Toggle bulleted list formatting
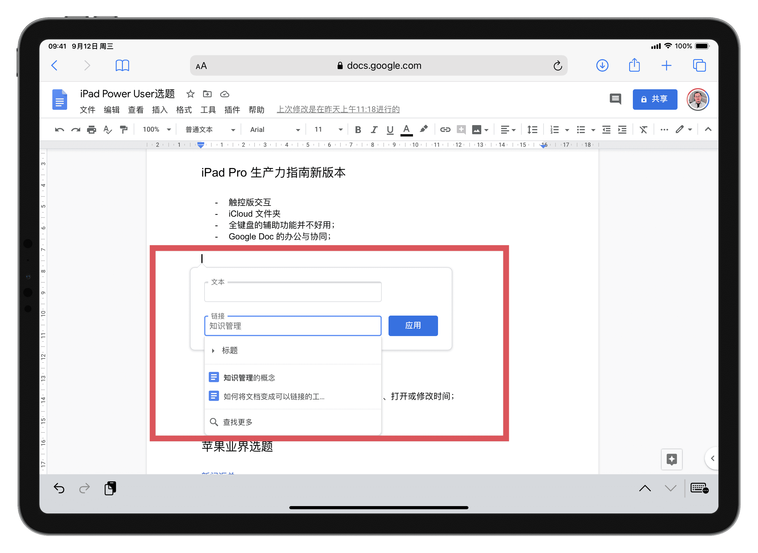The width and height of the screenshot is (758, 553). pyautogui.click(x=581, y=130)
